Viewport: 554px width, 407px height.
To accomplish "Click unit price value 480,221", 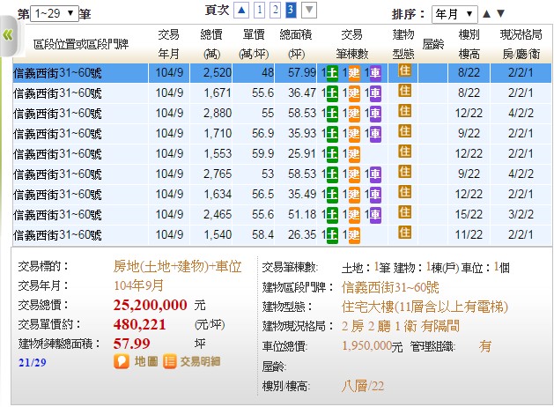I will [x=139, y=324].
